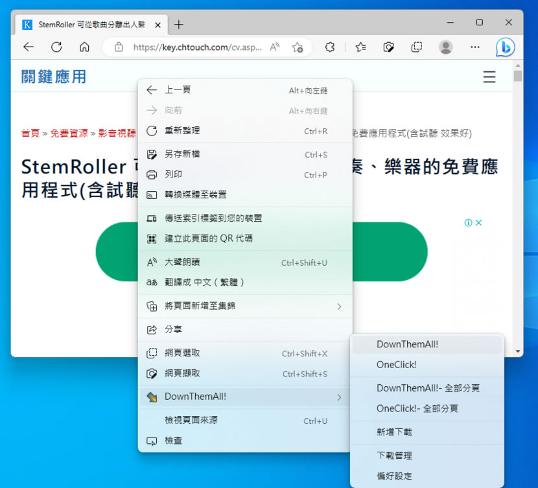Click the ad info icon
The height and width of the screenshot is (488, 538).
(x=468, y=222)
